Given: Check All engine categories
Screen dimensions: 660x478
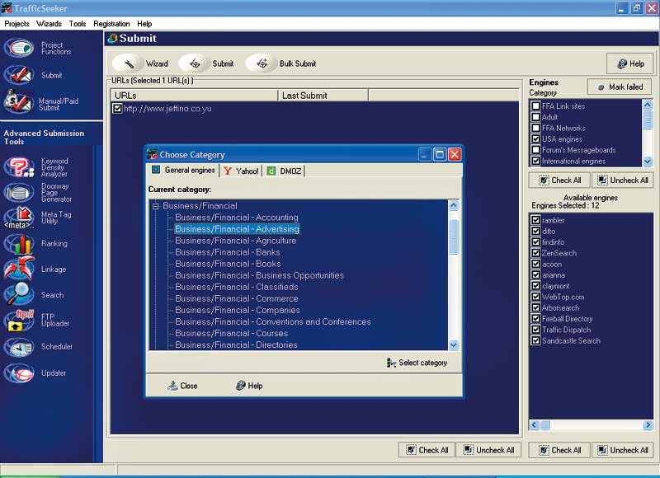Looking at the screenshot, I should pos(559,180).
